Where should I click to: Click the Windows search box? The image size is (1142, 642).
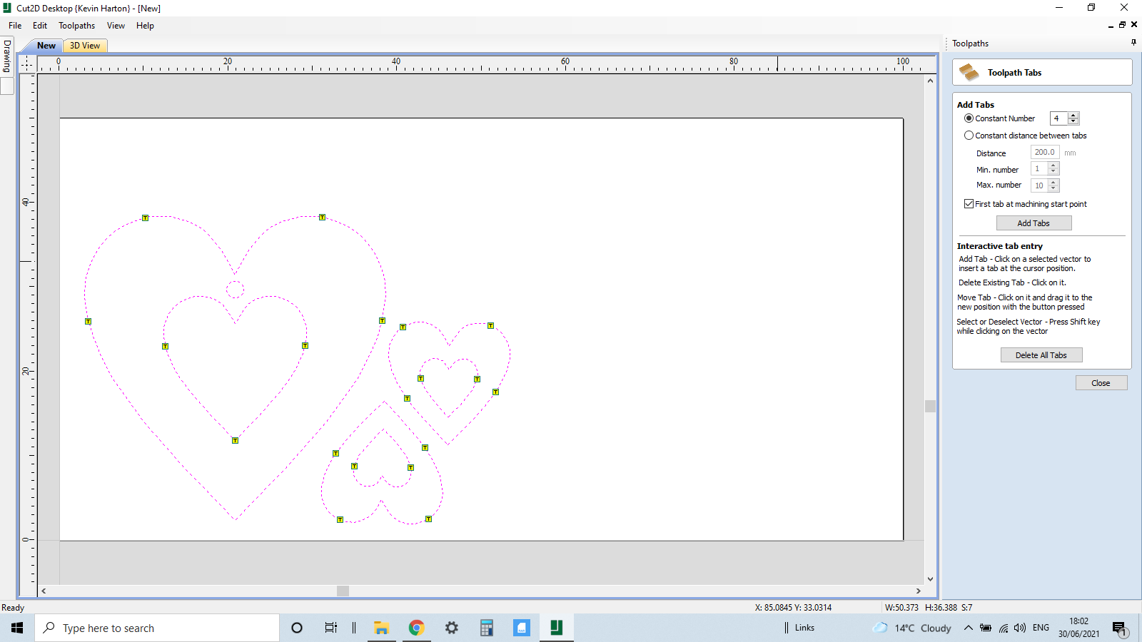click(157, 628)
